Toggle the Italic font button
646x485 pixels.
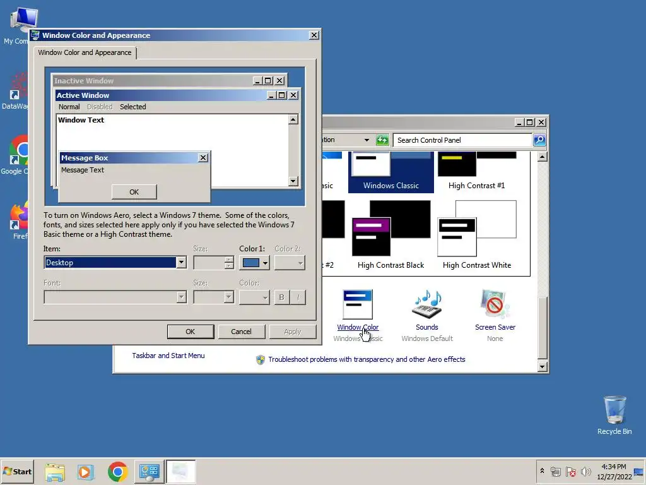(x=298, y=297)
